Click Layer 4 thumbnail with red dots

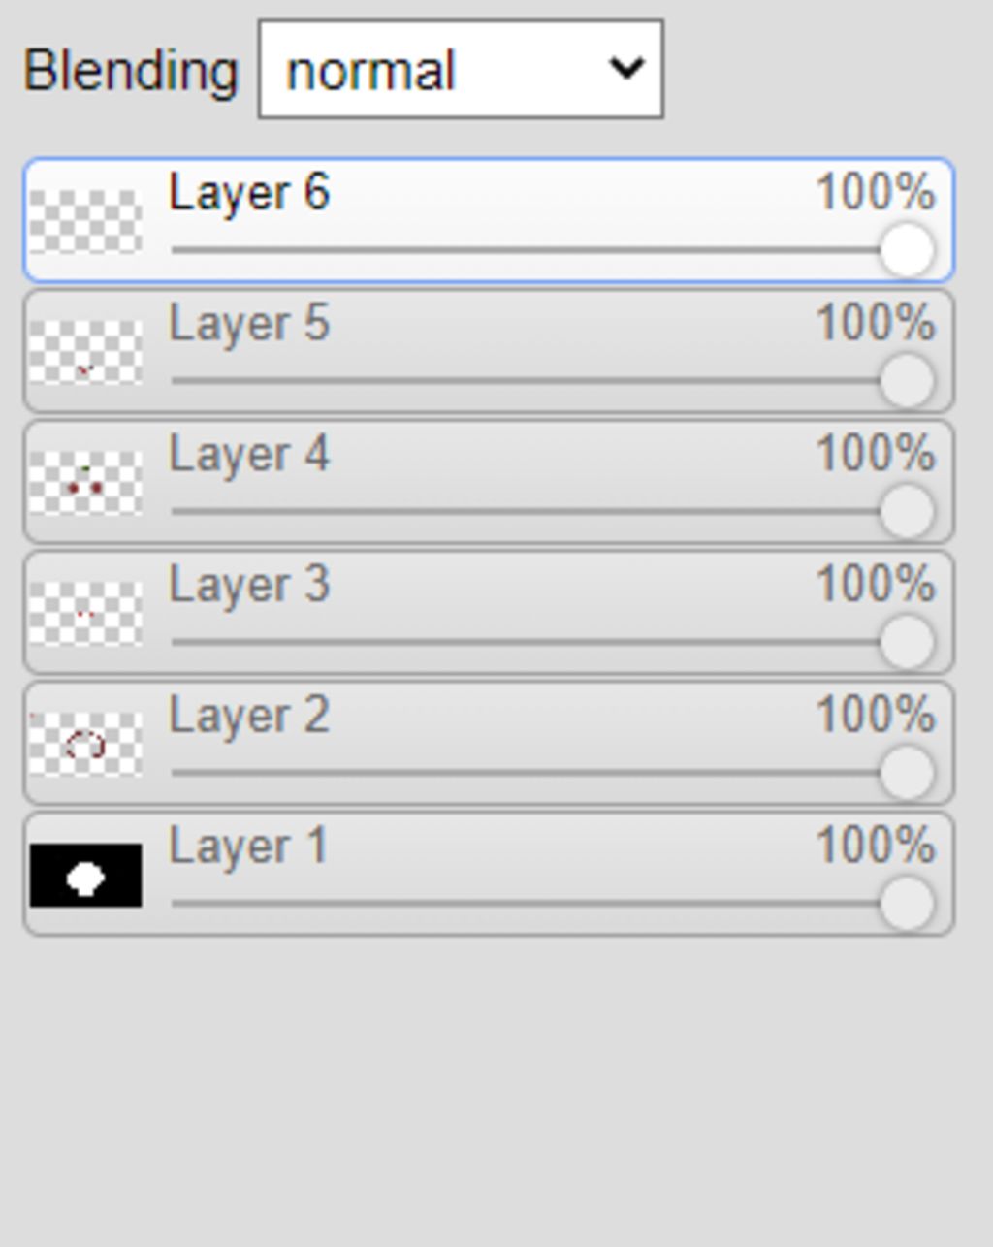click(85, 483)
